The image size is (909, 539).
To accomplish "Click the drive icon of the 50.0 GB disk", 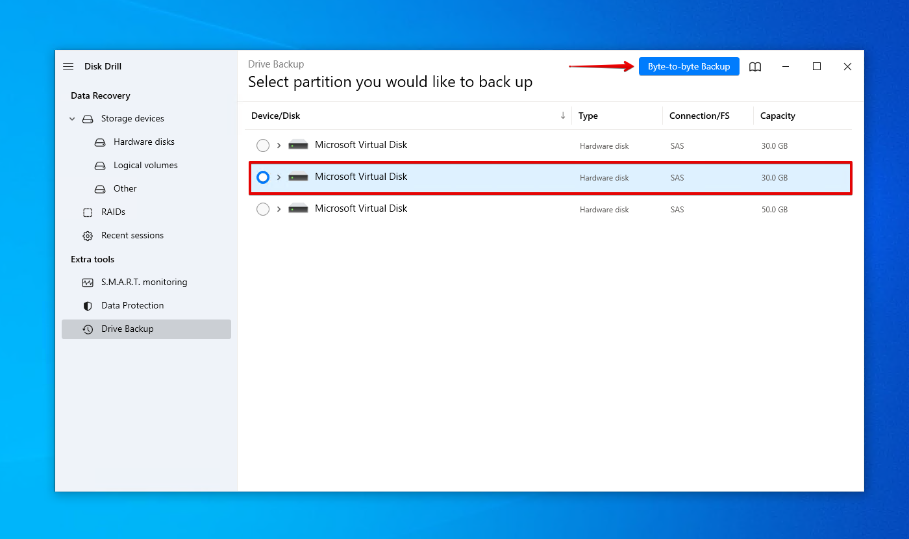I will tap(298, 209).
